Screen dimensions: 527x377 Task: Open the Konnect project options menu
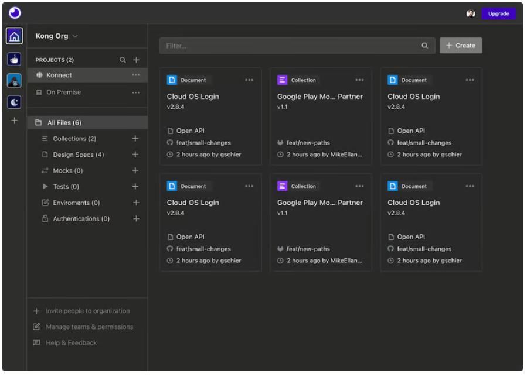click(136, 75)
